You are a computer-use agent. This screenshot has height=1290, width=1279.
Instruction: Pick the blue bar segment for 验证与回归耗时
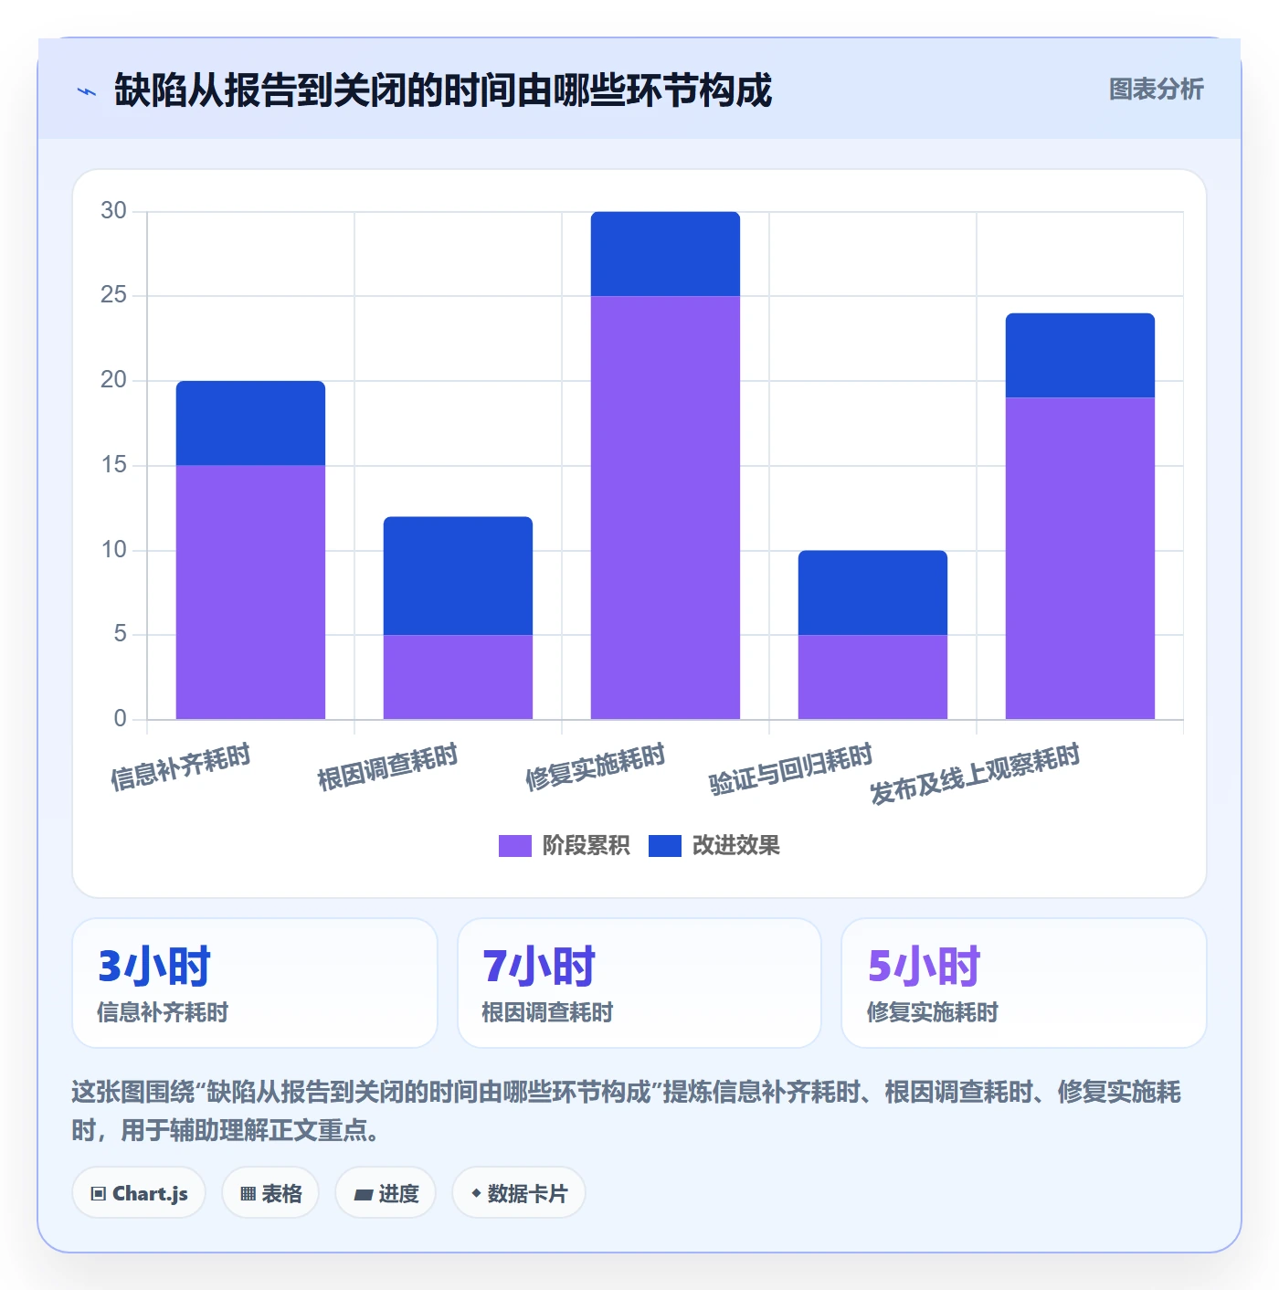[x=872, y=593]
